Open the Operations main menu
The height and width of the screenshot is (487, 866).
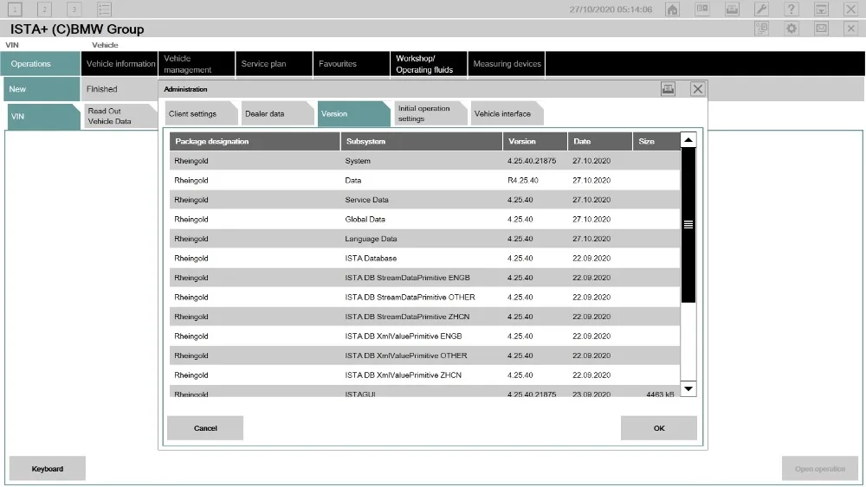click(41, 64)
